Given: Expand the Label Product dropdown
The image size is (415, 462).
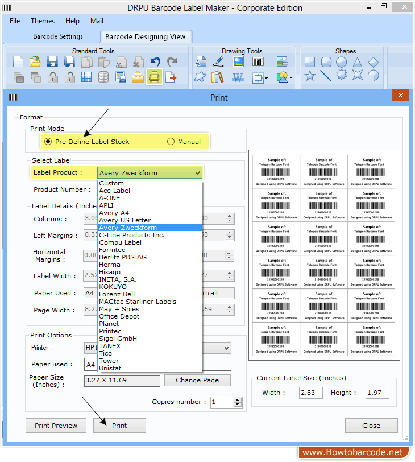Looking at the screenshot, I should [197, 173].
